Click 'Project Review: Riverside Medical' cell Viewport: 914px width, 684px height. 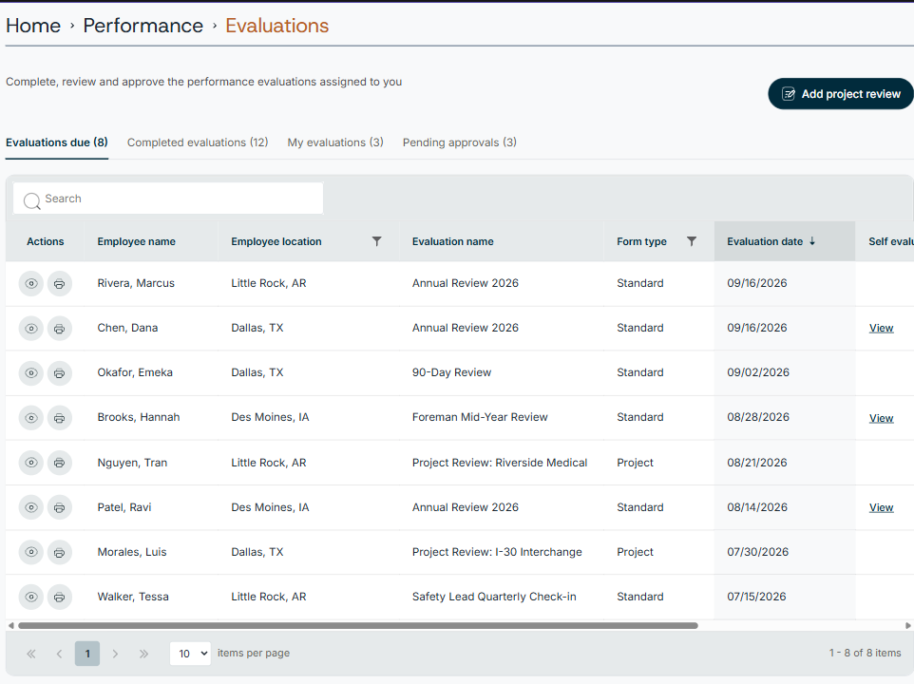500,463
